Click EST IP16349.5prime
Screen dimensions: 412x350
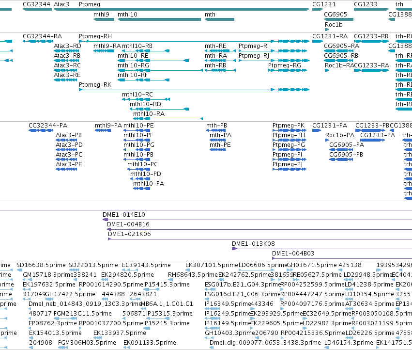click(228, 304)
